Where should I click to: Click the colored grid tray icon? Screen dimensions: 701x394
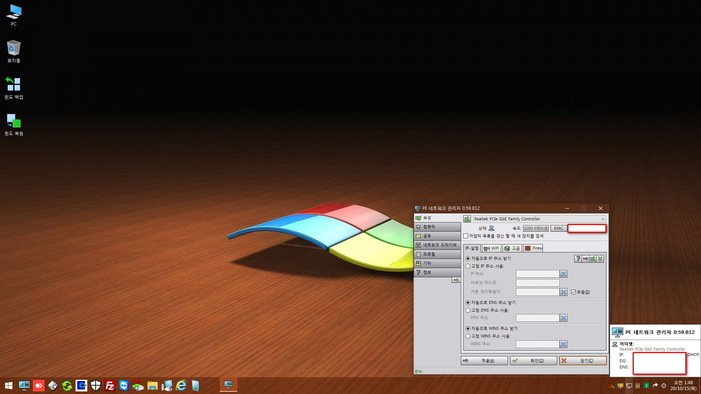[637, 386]
